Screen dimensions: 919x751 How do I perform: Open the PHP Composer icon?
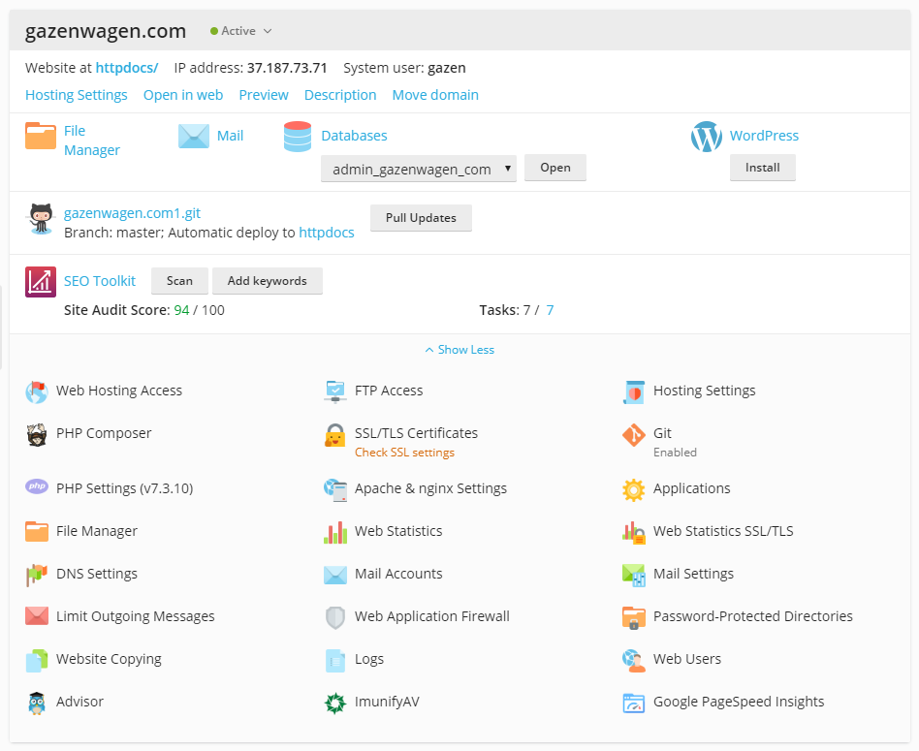pos(37,434)
